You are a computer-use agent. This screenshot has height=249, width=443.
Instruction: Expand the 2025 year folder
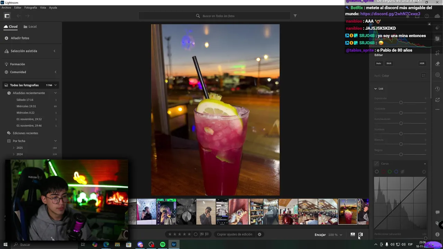[x=13, y=148]
